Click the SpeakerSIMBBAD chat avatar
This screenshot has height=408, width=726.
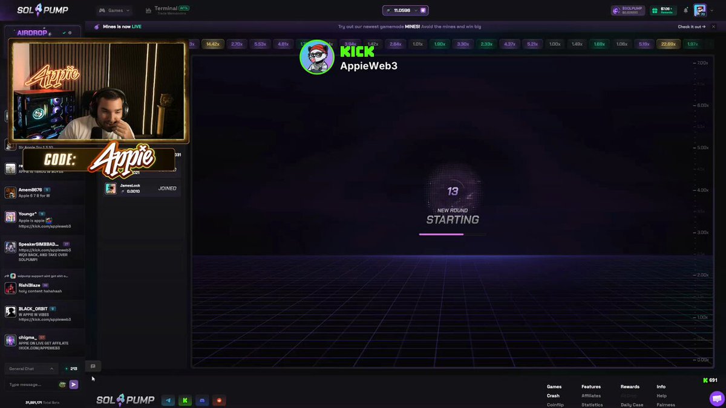pyautogui.click(x=10, y=247)
